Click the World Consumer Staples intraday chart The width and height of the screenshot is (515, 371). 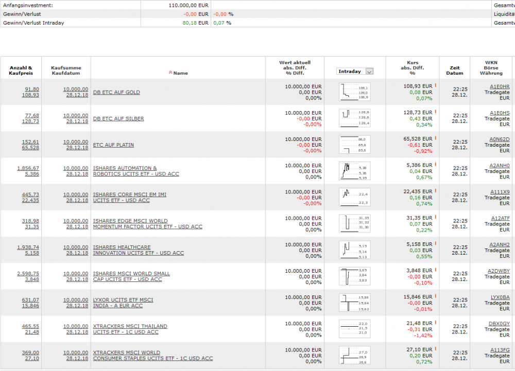tap(355, 355)
